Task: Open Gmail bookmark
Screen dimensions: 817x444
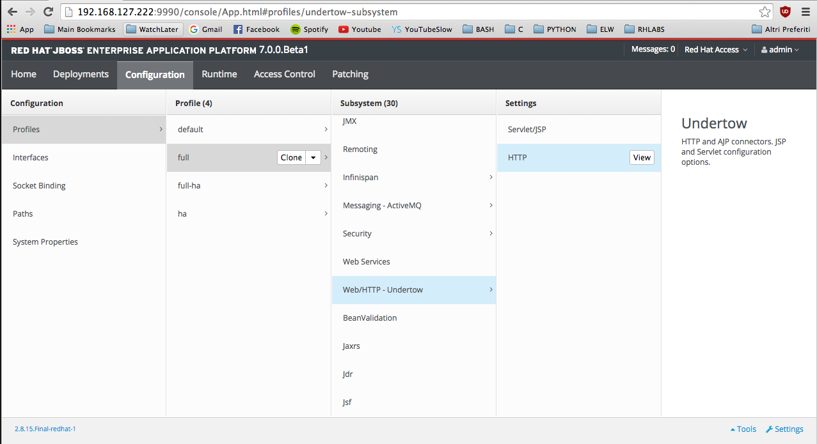Action: [x=205, y=29]
